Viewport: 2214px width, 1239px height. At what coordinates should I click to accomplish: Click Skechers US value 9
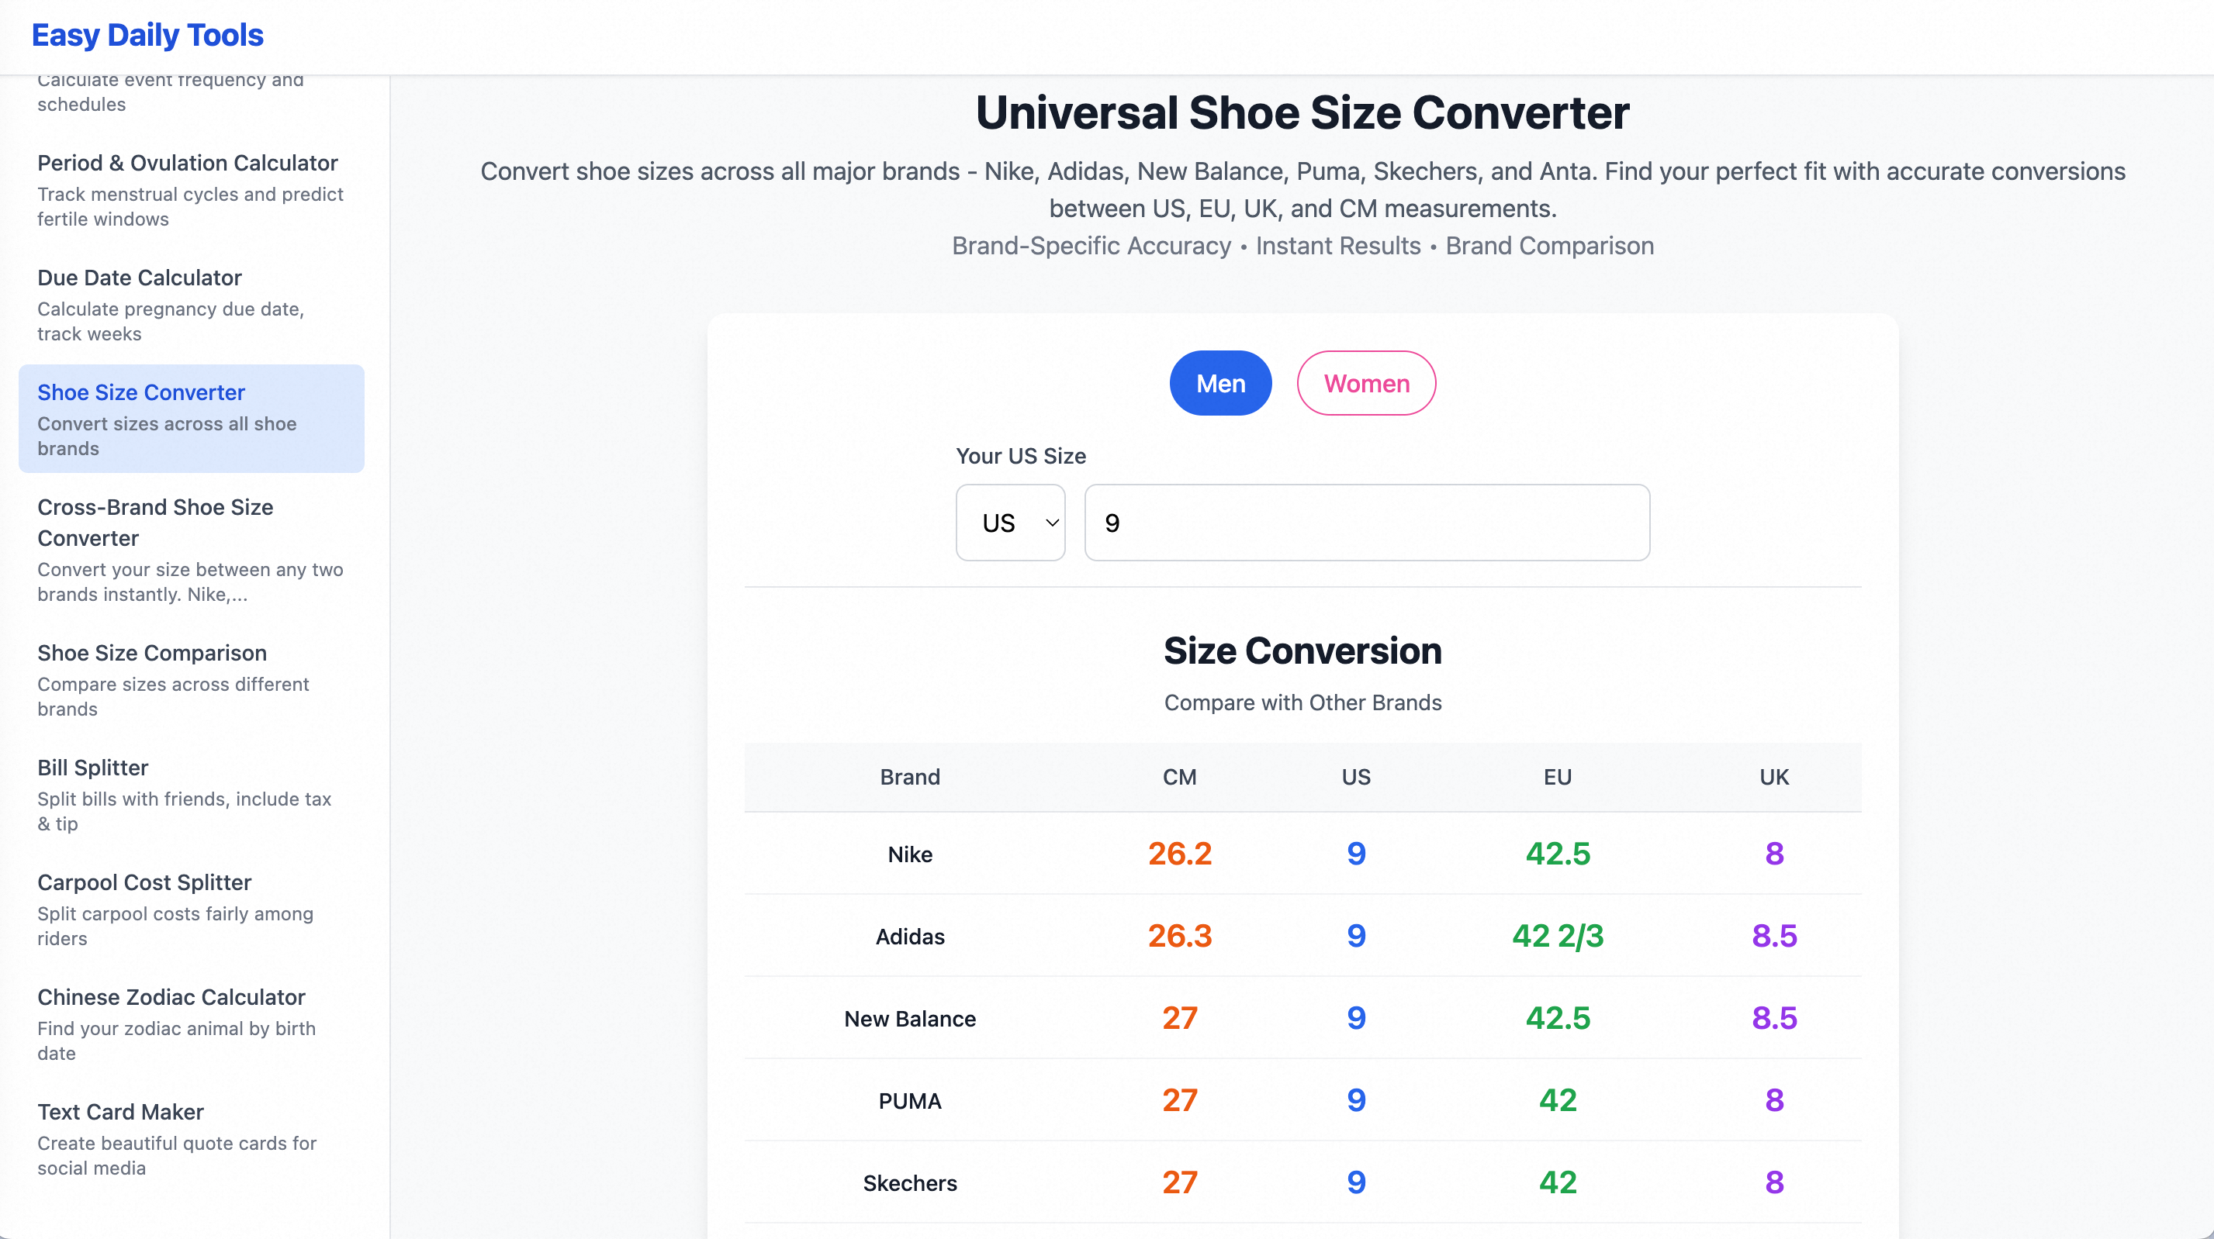1356,1182
